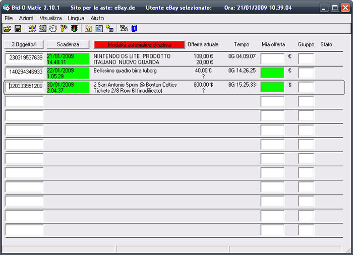This screenshot has height=255, width=353.
Task: Open the Visualizza menu
Action: pos(50,18)
